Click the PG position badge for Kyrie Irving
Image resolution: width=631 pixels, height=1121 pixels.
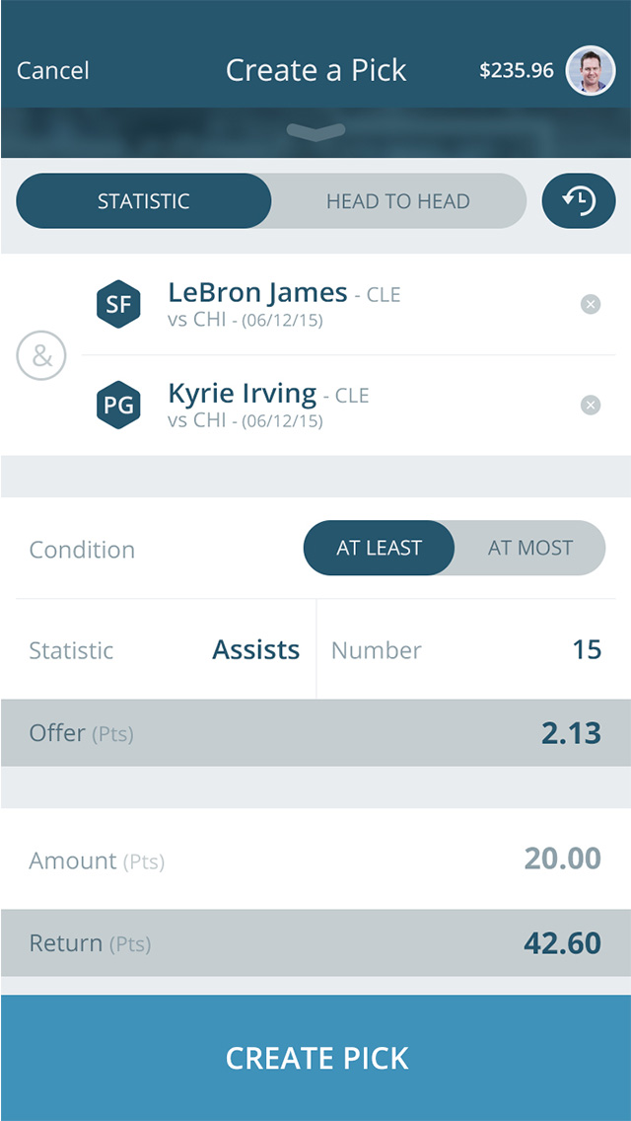[118, 406]
